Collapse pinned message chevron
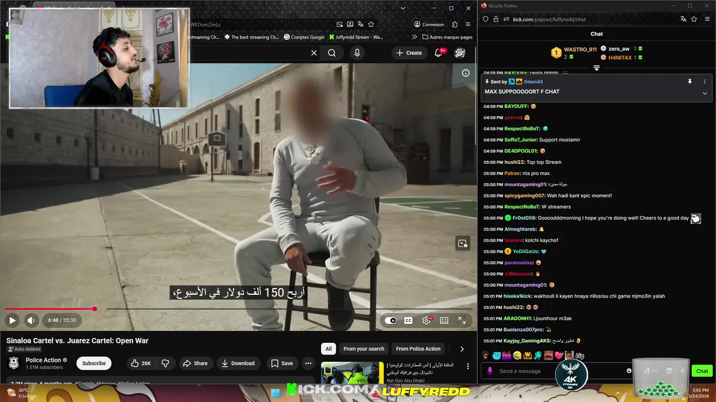Screen dimensions: 716x402 (x=704, y=93)
